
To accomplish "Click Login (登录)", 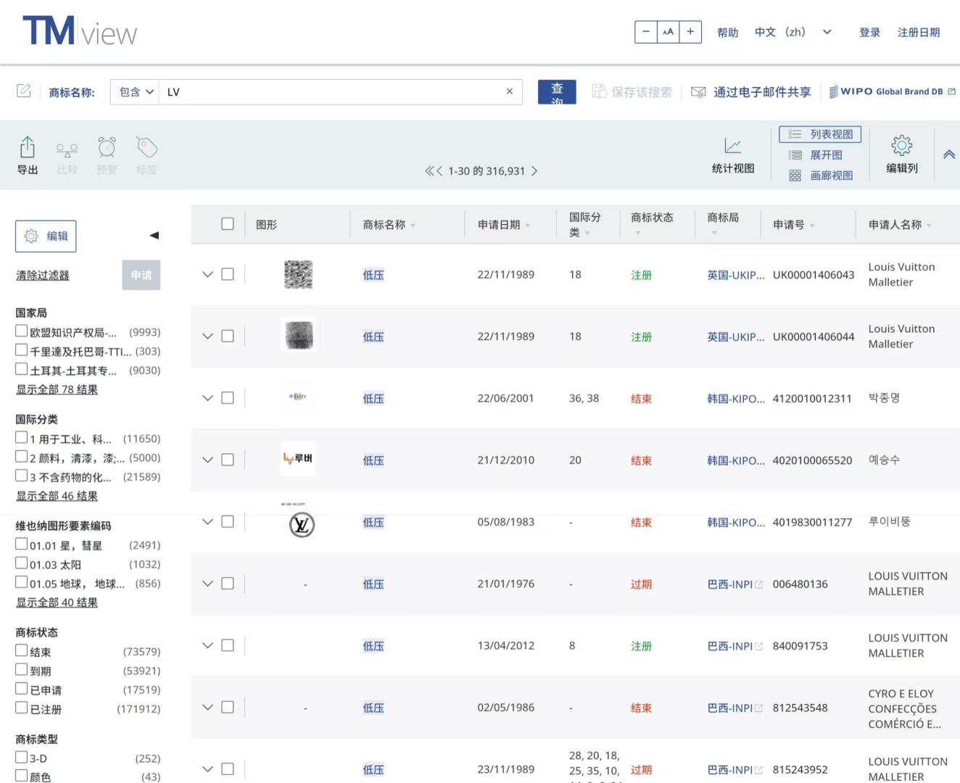I will [869, 32].
